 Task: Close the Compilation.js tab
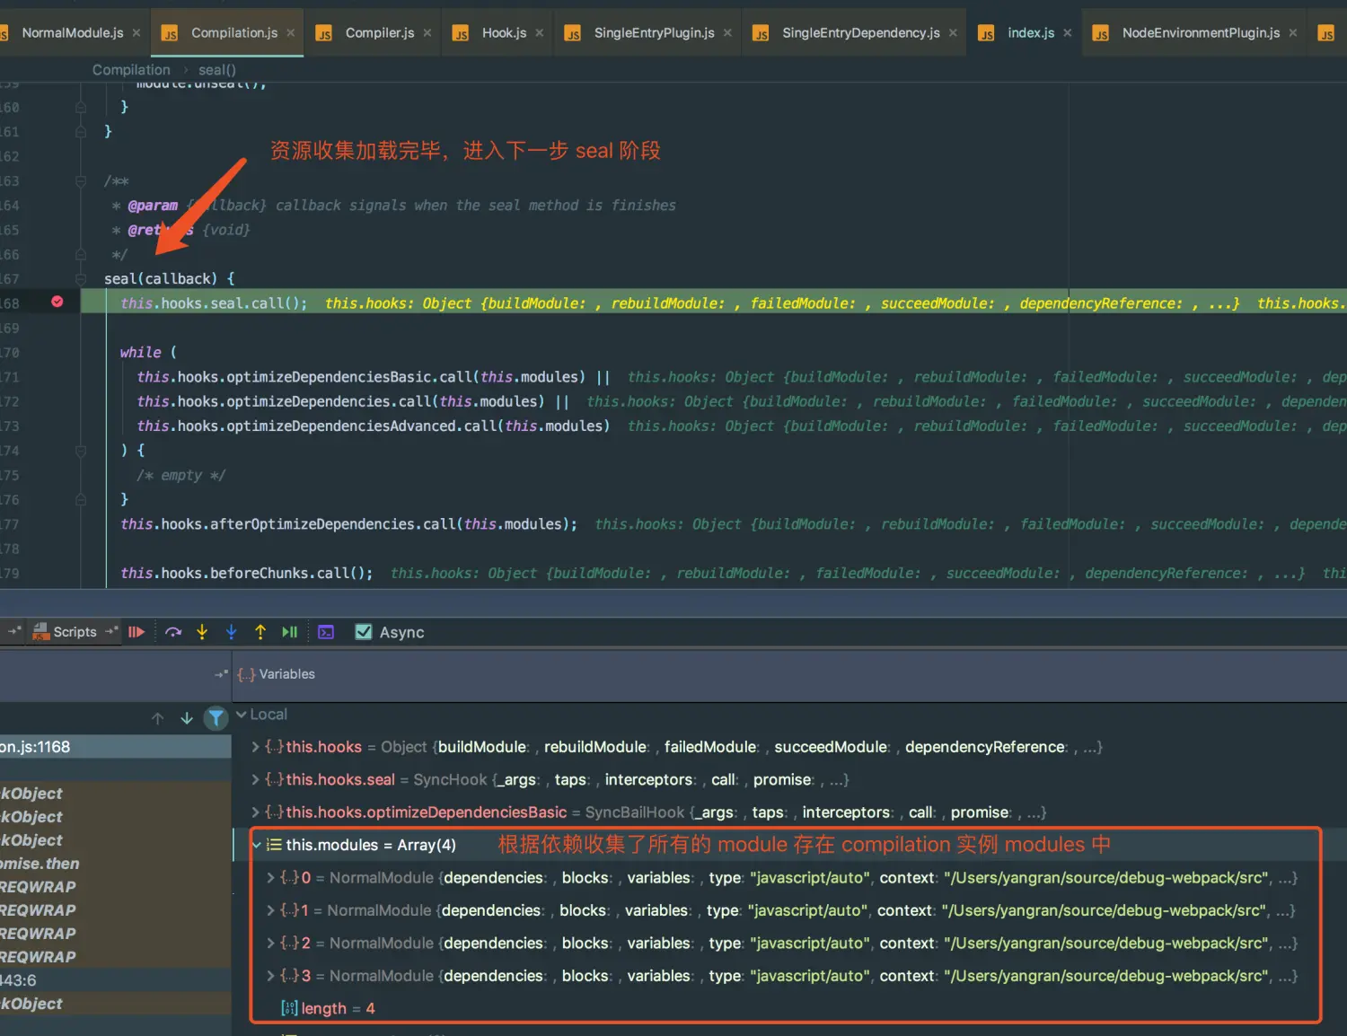click(x=291, y=33)
